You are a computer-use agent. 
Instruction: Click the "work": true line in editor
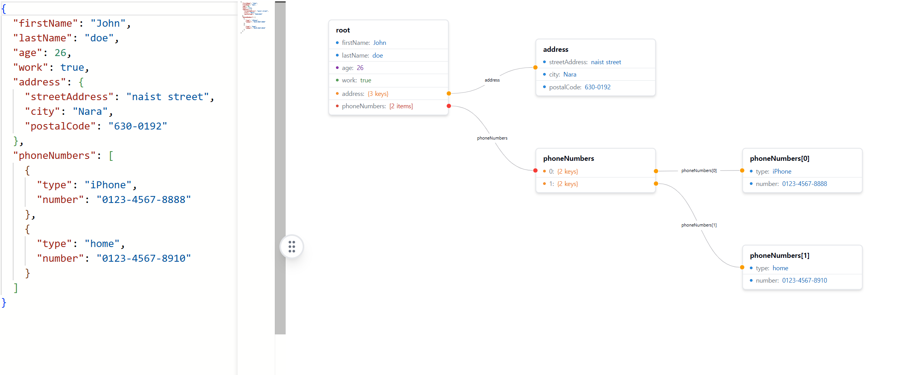(51, 67)
